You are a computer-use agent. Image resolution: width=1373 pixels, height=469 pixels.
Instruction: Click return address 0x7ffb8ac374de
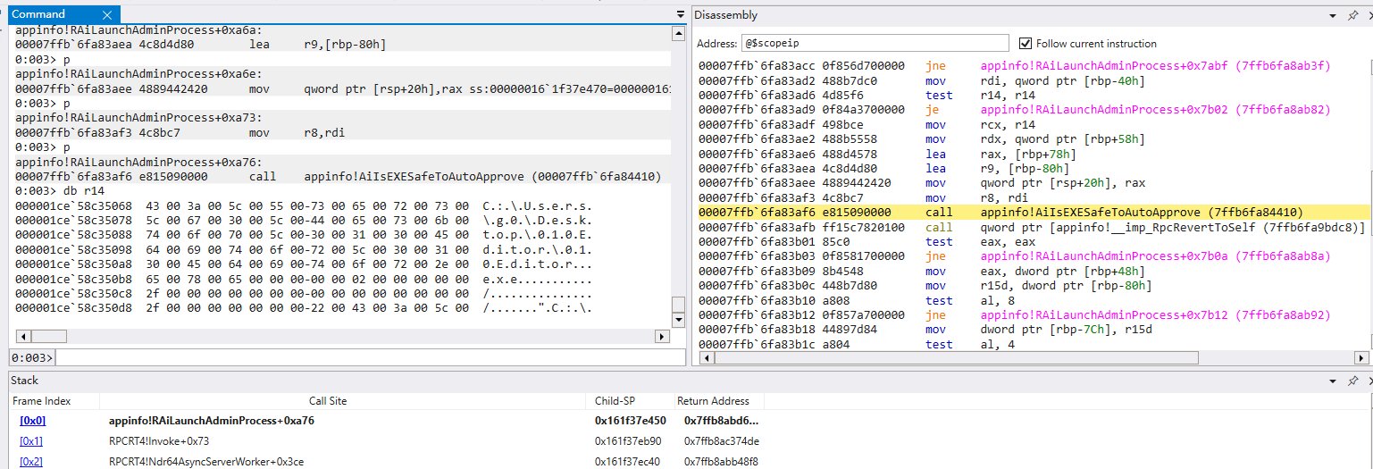click(722, 441)
